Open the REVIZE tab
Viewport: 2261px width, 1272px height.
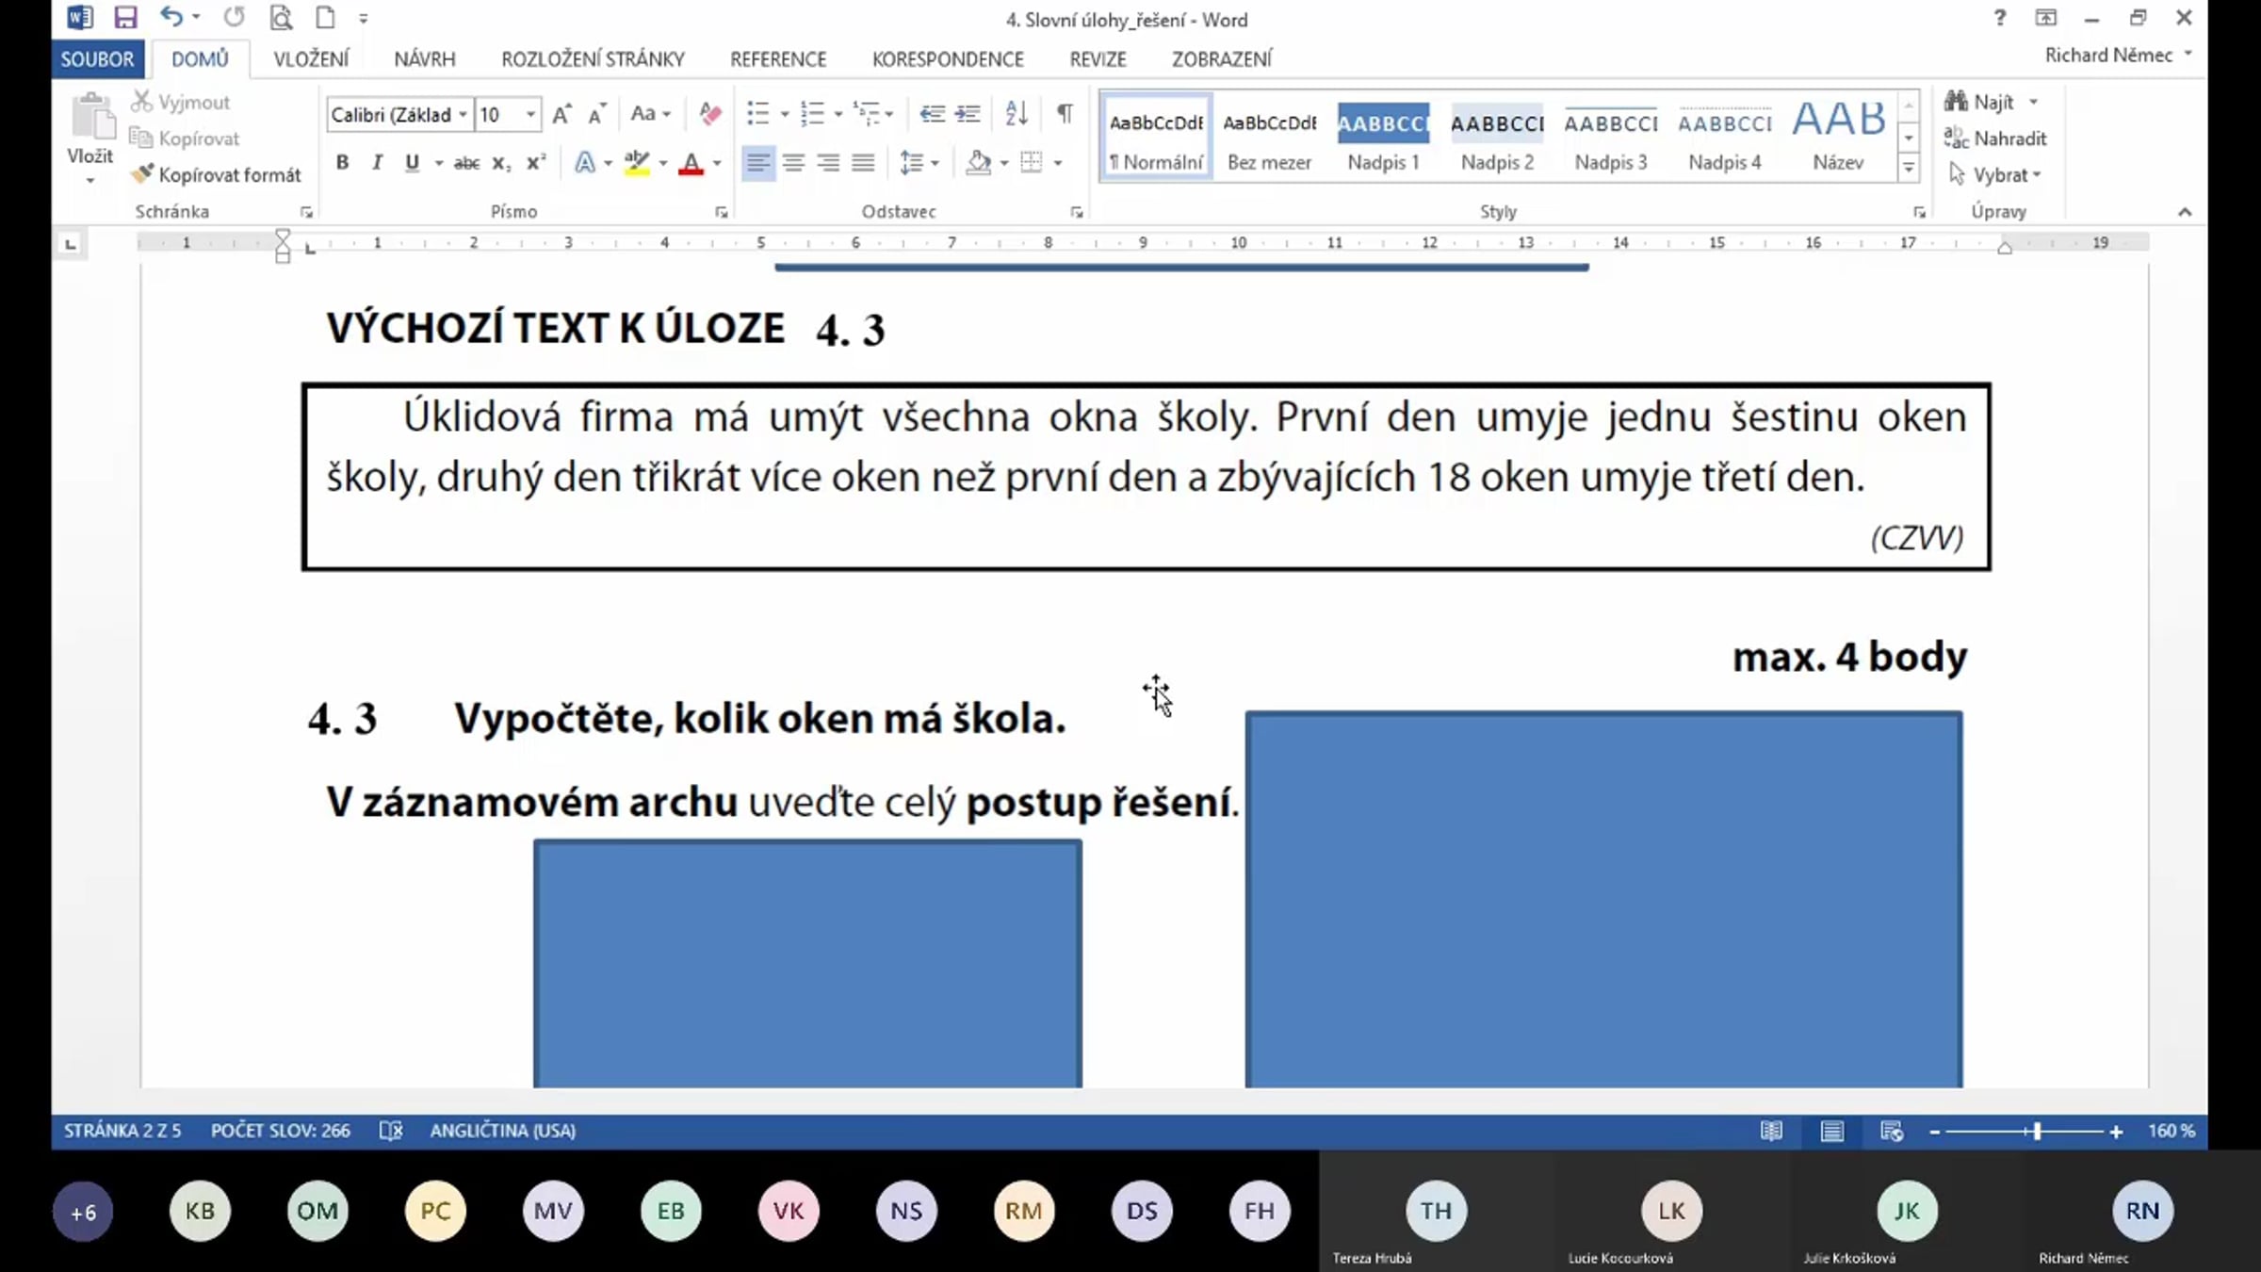1098,59
